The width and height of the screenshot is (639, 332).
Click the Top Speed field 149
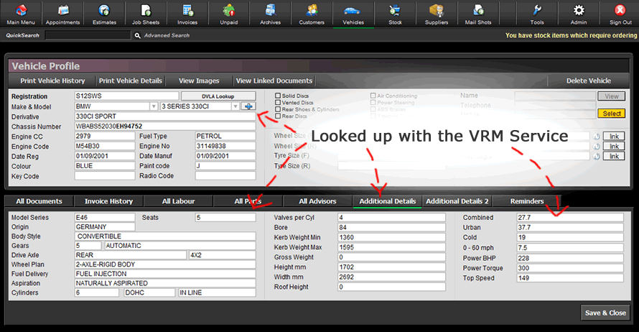point(570,278)
